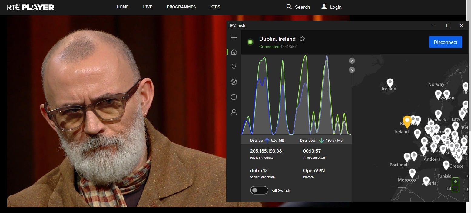Click the RTÉ Player logo

(x=31, y=7)
